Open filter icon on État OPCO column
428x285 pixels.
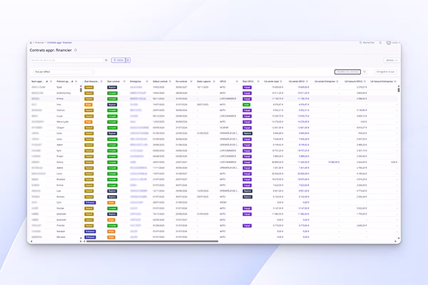click(x=258, y=81)
